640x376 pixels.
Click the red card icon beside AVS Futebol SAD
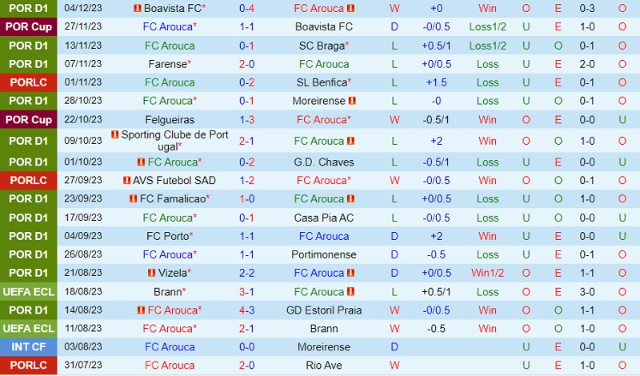pos(128,180)
